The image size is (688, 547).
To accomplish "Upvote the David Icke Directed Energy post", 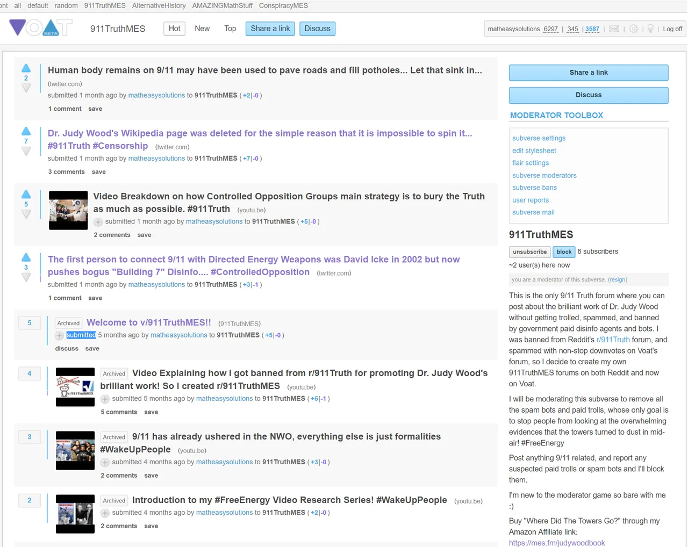I will click(26, 257).
